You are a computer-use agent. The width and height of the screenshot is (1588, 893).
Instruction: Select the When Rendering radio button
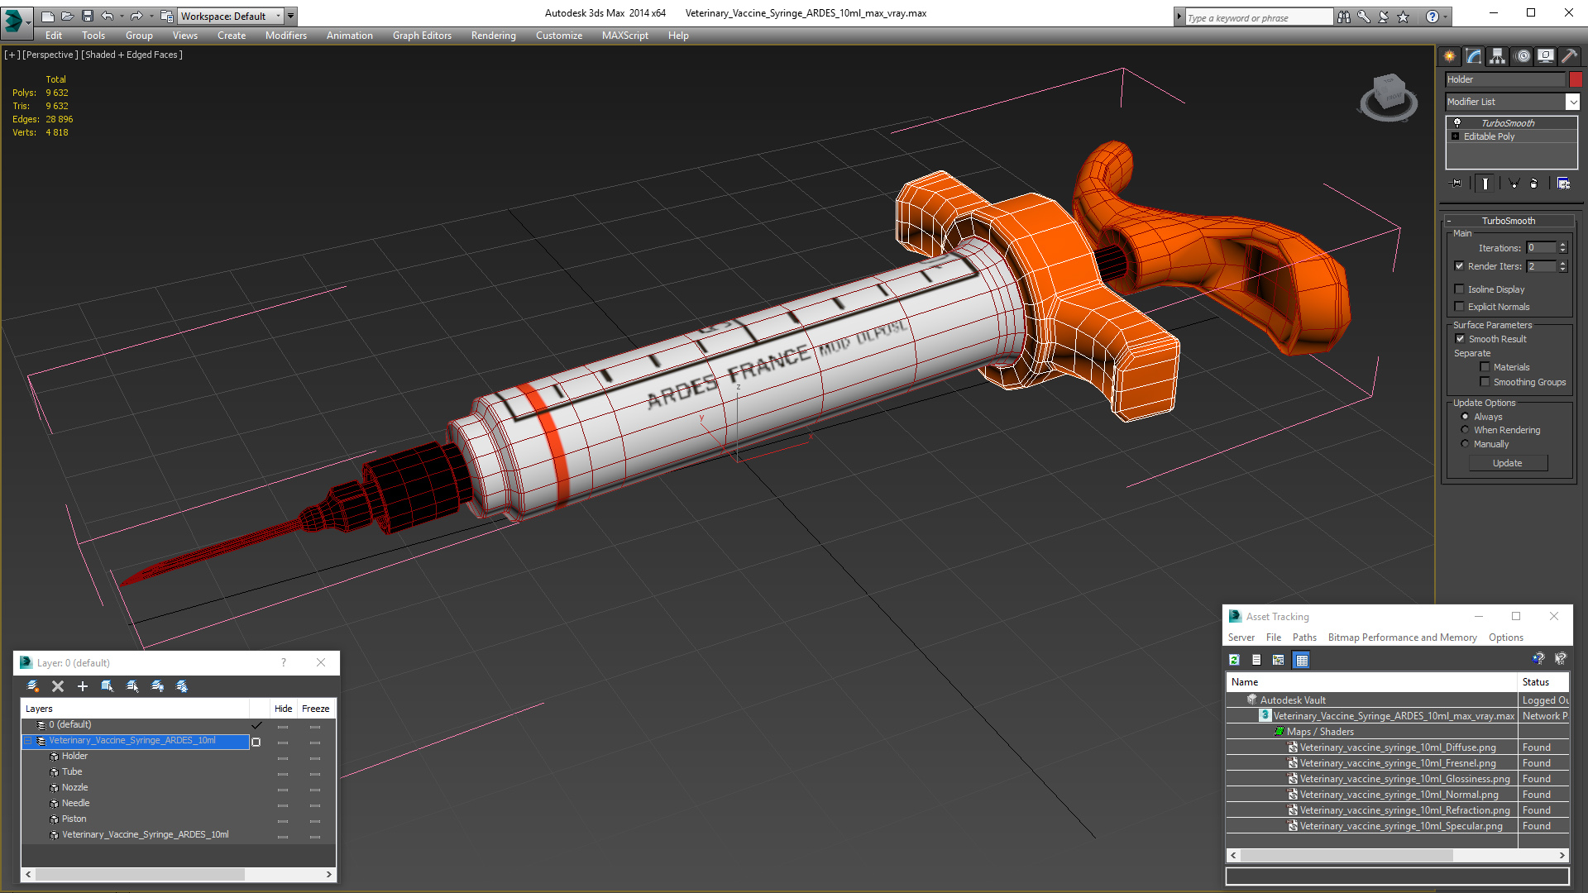(1465, 430)
